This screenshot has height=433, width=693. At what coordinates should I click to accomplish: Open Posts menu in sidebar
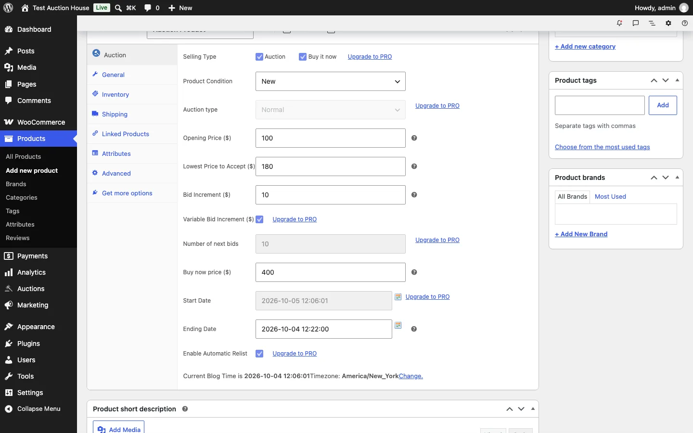(38, 51)
